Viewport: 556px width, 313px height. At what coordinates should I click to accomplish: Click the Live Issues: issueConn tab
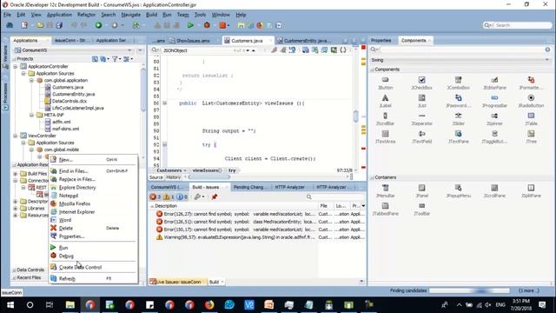tap(178, 282)
